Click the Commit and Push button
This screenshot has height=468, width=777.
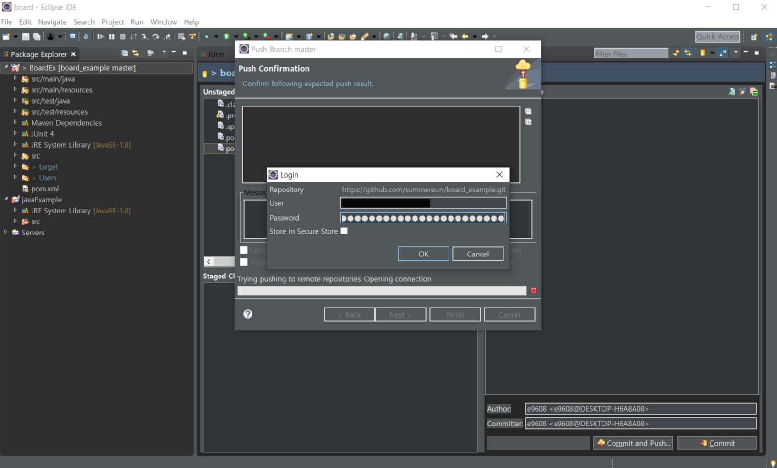(x=633, y=443)
